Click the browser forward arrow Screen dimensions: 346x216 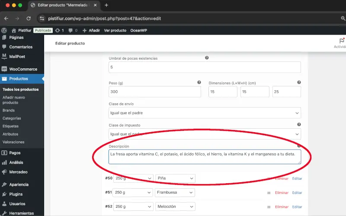pyautogui.click(x=17, y=19)
